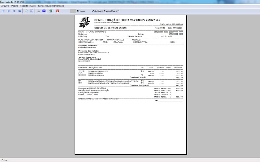
Task: Click Descrição do Item column header
Action: pyautogui.click(x=95, y=67)
